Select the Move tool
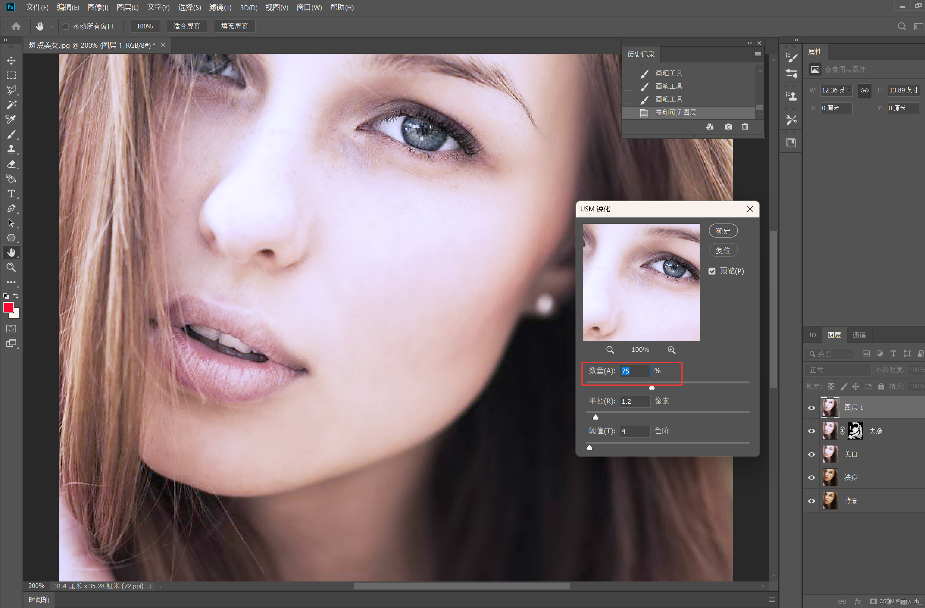Image resolution: width=925 pixels, height=608 pixels. pyautogui.click(x=11, y=61)
